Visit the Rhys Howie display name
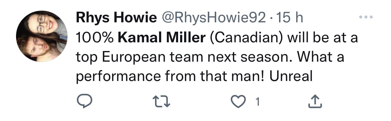391x121 pixels. coord(116,18)
